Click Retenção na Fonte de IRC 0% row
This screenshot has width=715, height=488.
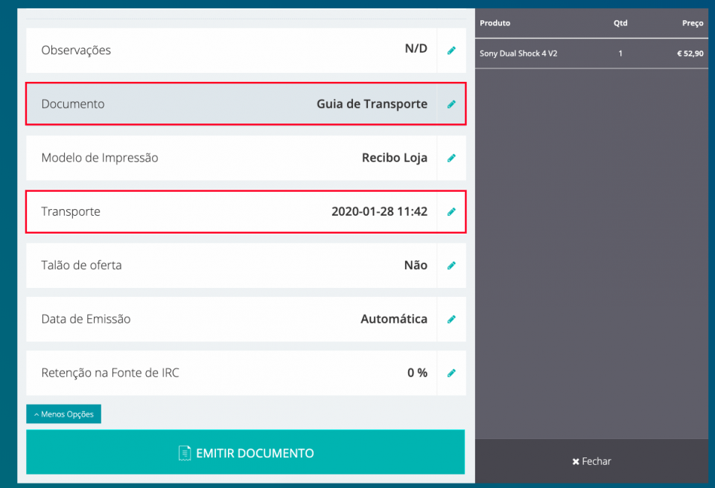pos(223,373)
